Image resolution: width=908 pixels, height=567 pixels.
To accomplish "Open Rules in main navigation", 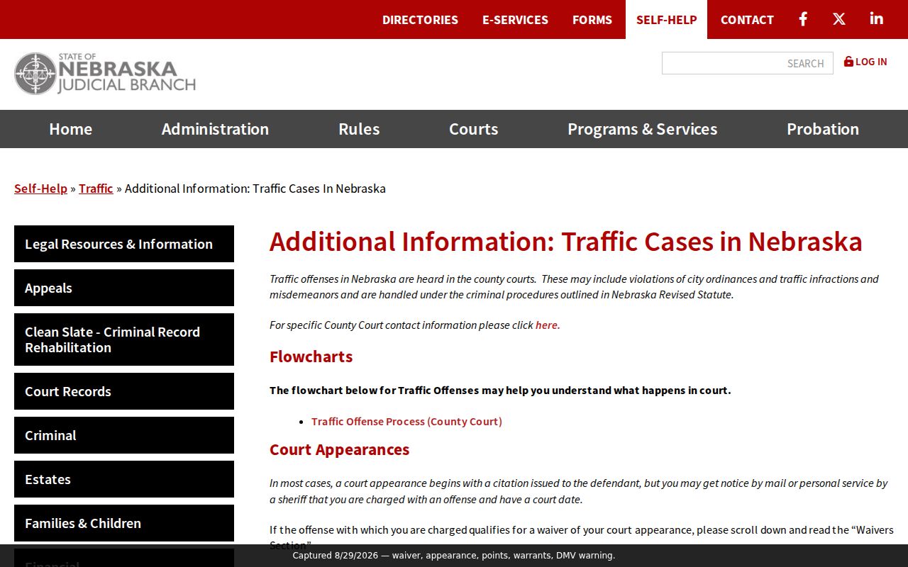I will point(359,129).
